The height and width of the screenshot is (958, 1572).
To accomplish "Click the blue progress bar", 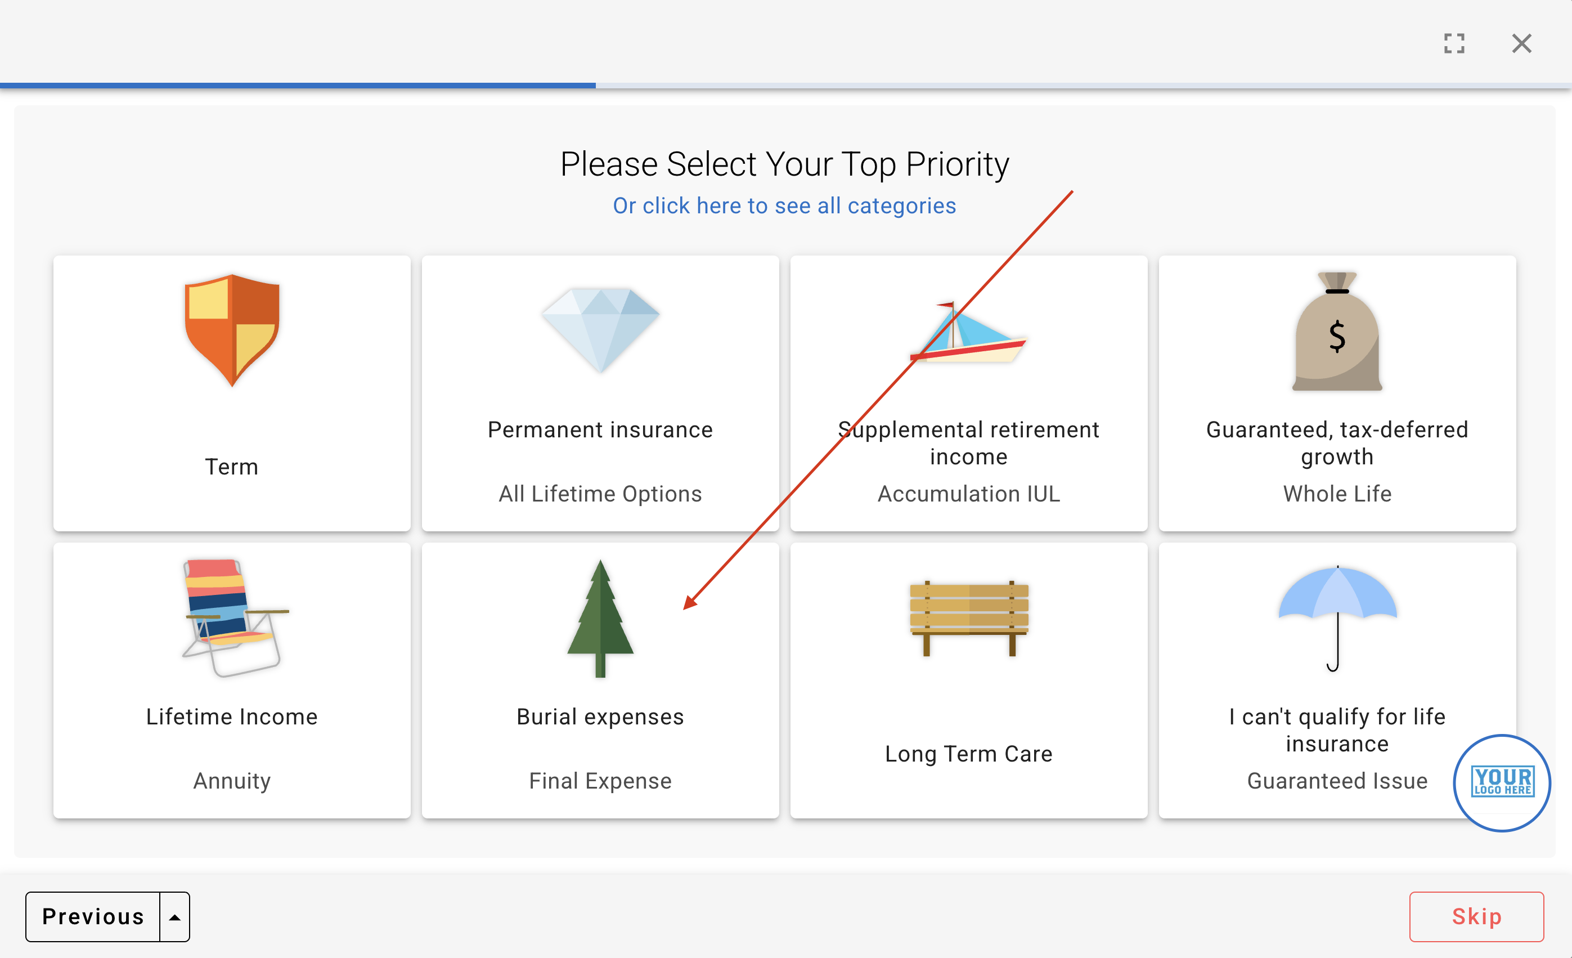I will [x=297, y=85].
